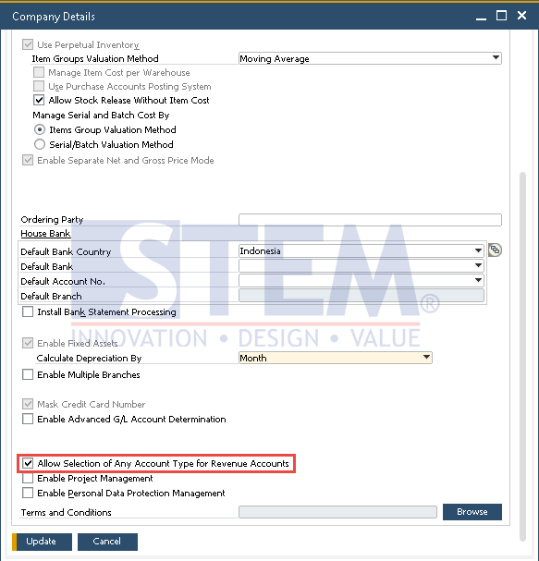Click the 'Manage Serial and Batch Cost By' label
539x561 pixels.
point(101,116)
